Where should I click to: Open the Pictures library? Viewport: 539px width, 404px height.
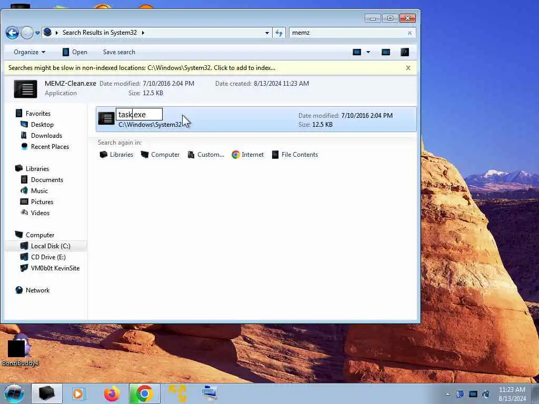(x=37, y=201)
